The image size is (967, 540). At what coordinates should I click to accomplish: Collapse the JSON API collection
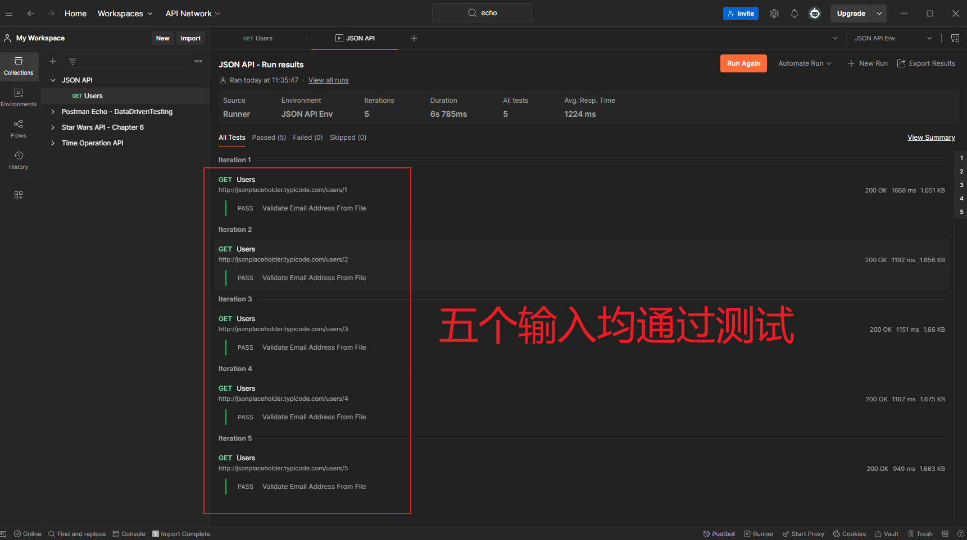[x=53, y=80]
